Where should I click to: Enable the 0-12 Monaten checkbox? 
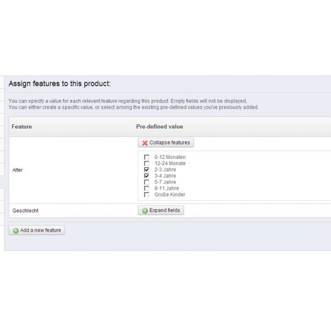click(147, 157)
